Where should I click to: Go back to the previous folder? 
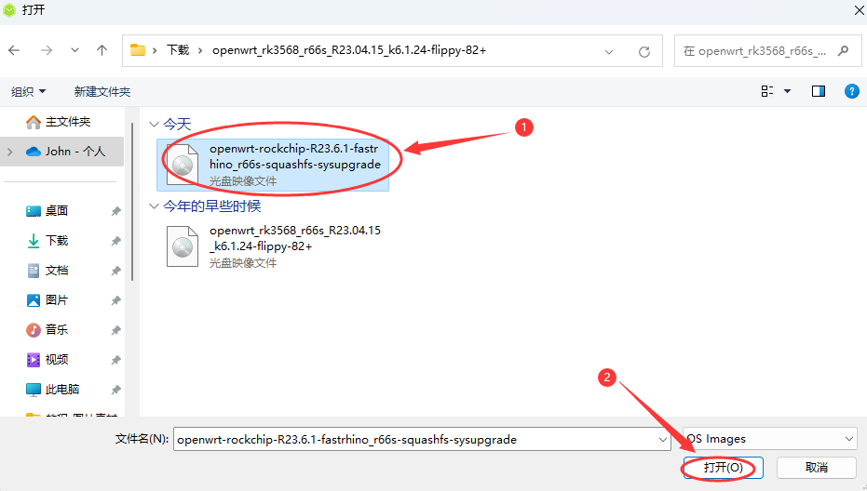(14, 50)
